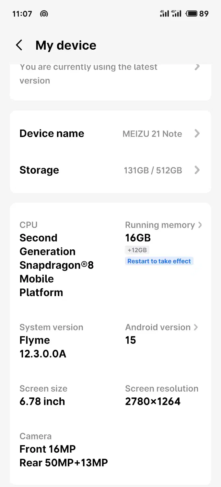Tap the hotspot icon in status bar
Screen dimensions: 221x487
point(44,14)
